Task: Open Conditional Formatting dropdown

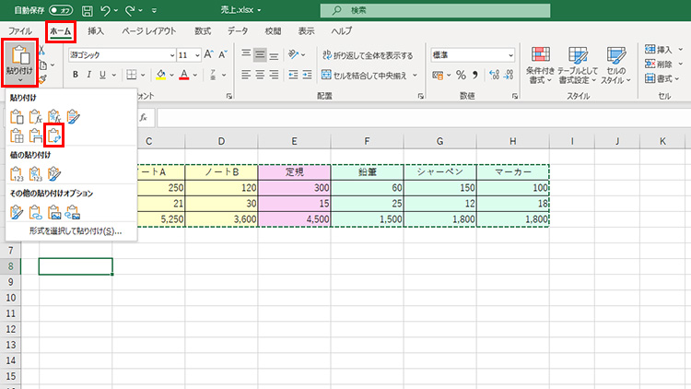Action: click(539, 66)
